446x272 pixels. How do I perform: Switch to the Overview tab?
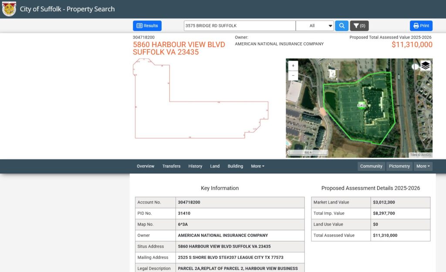[145, 166]
